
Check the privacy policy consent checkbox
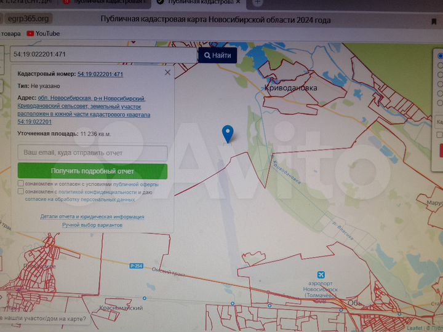[x=21, y=191]
